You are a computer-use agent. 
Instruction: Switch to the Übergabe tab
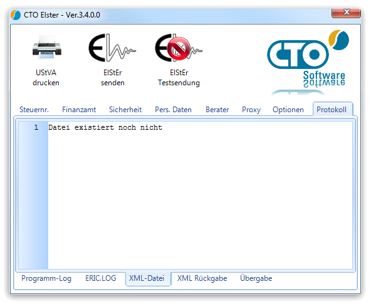(x=256, y=278)
